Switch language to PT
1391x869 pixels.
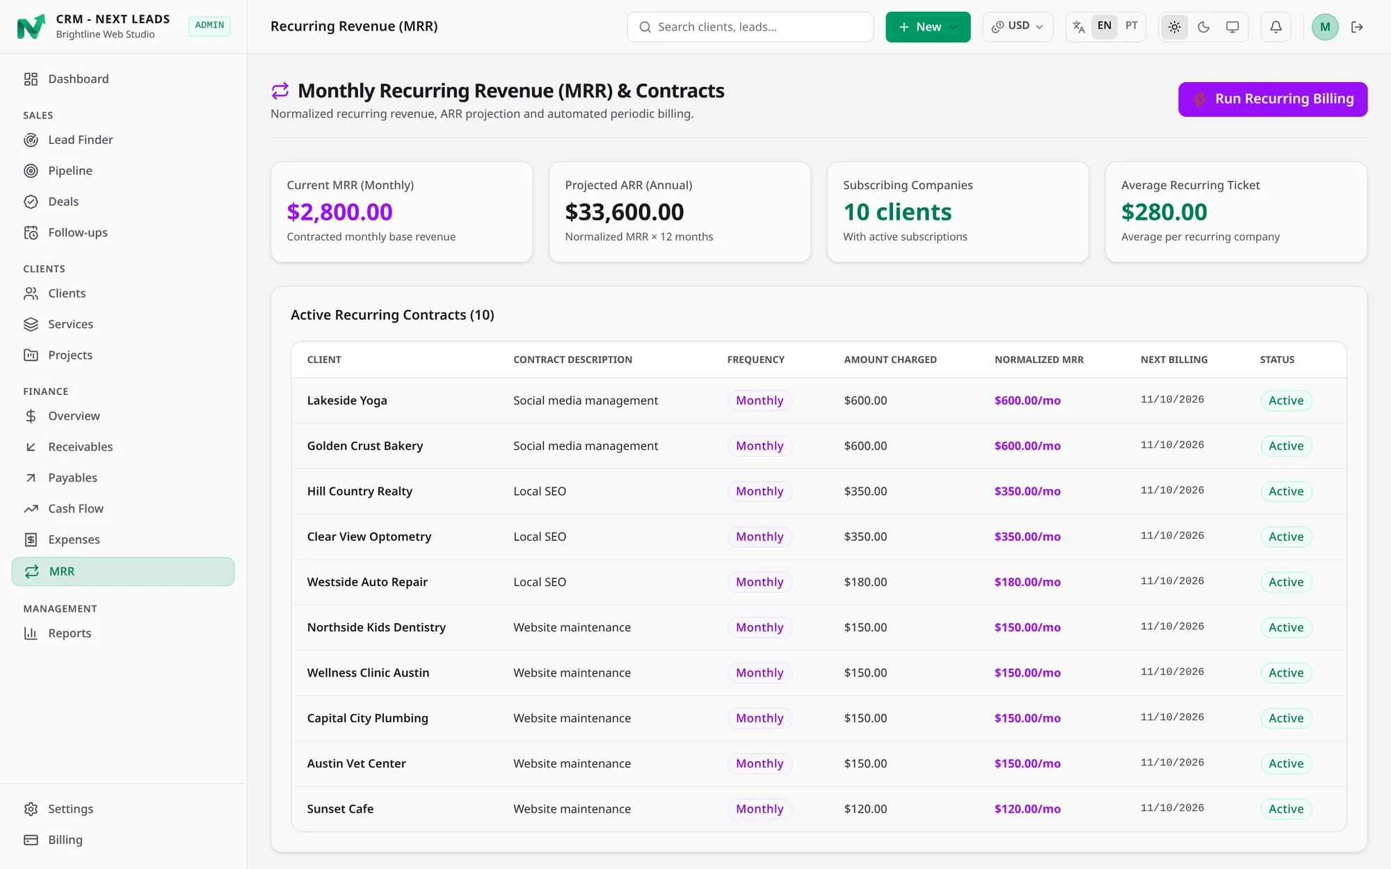(1132, 26)
